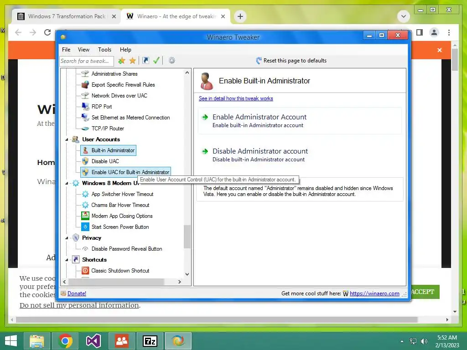
Task: Click the create shortcut arrow toolbar icon
Action: pos(145,61)
